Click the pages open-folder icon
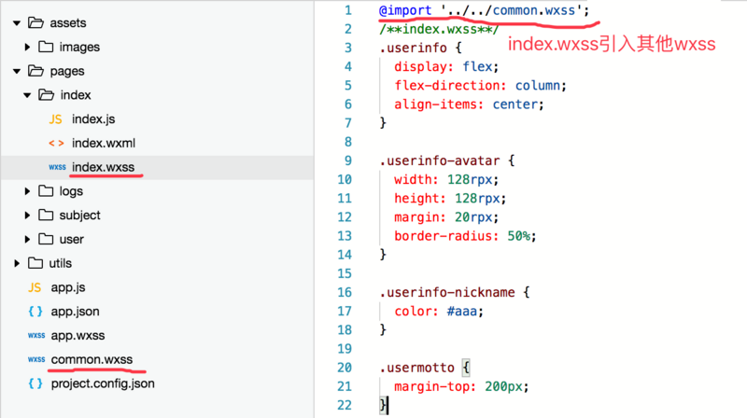 pos(35,71)
